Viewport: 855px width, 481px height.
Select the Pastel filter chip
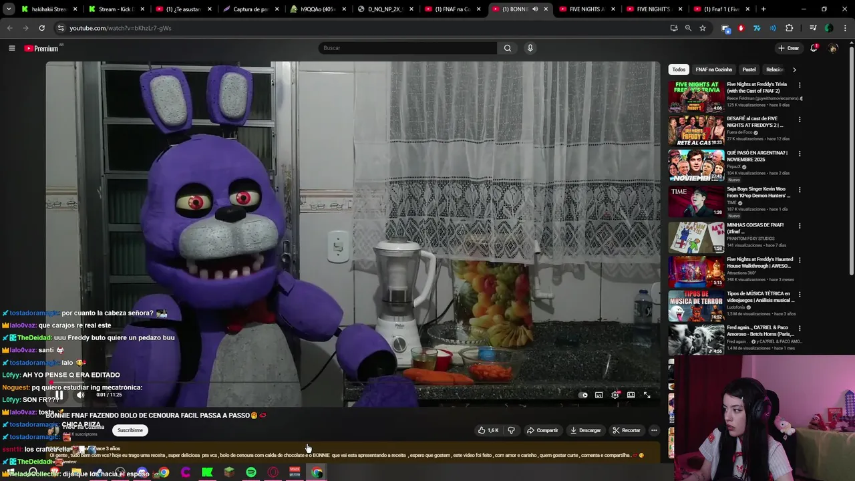coord(749,69)
